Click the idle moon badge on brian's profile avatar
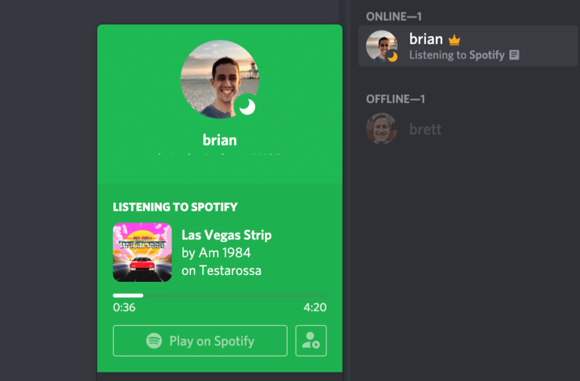 (248, 107)
